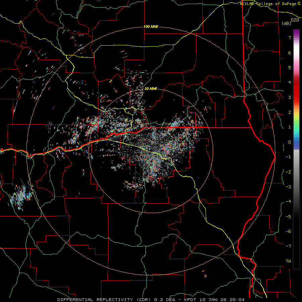Click the -3 value on color scale
Screen dimensions: 302x302
[x=288, y=187]
